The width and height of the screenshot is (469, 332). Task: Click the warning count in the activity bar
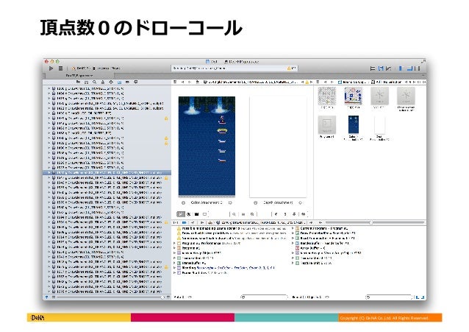291,68
